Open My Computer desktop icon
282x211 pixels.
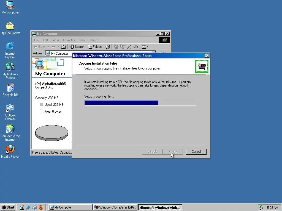(10, 7)
